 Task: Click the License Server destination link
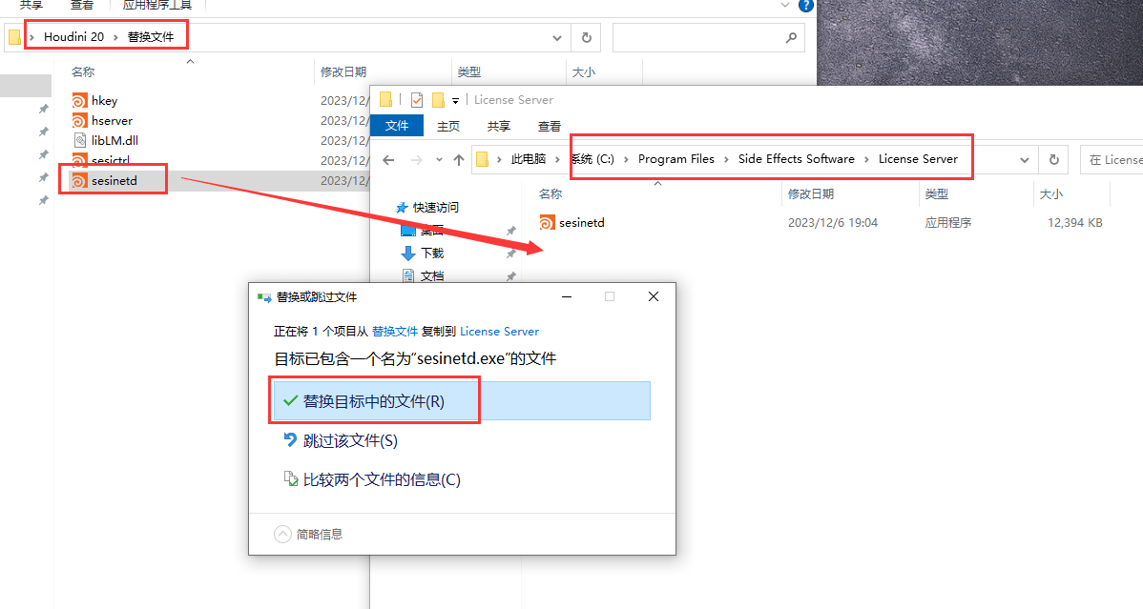pyautogui.click(x=499, y=332)
